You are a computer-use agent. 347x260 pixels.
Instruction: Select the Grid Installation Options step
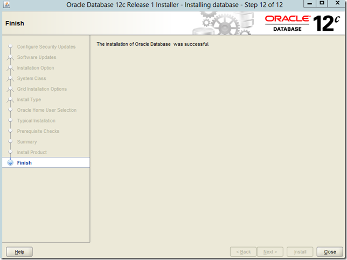pyautogui.click(x=42, y=89)
